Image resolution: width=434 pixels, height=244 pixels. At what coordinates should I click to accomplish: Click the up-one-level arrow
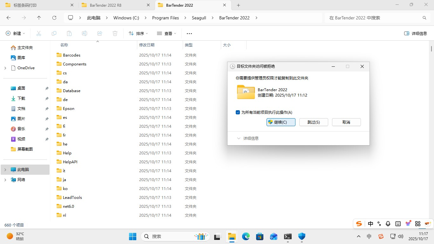39,18
